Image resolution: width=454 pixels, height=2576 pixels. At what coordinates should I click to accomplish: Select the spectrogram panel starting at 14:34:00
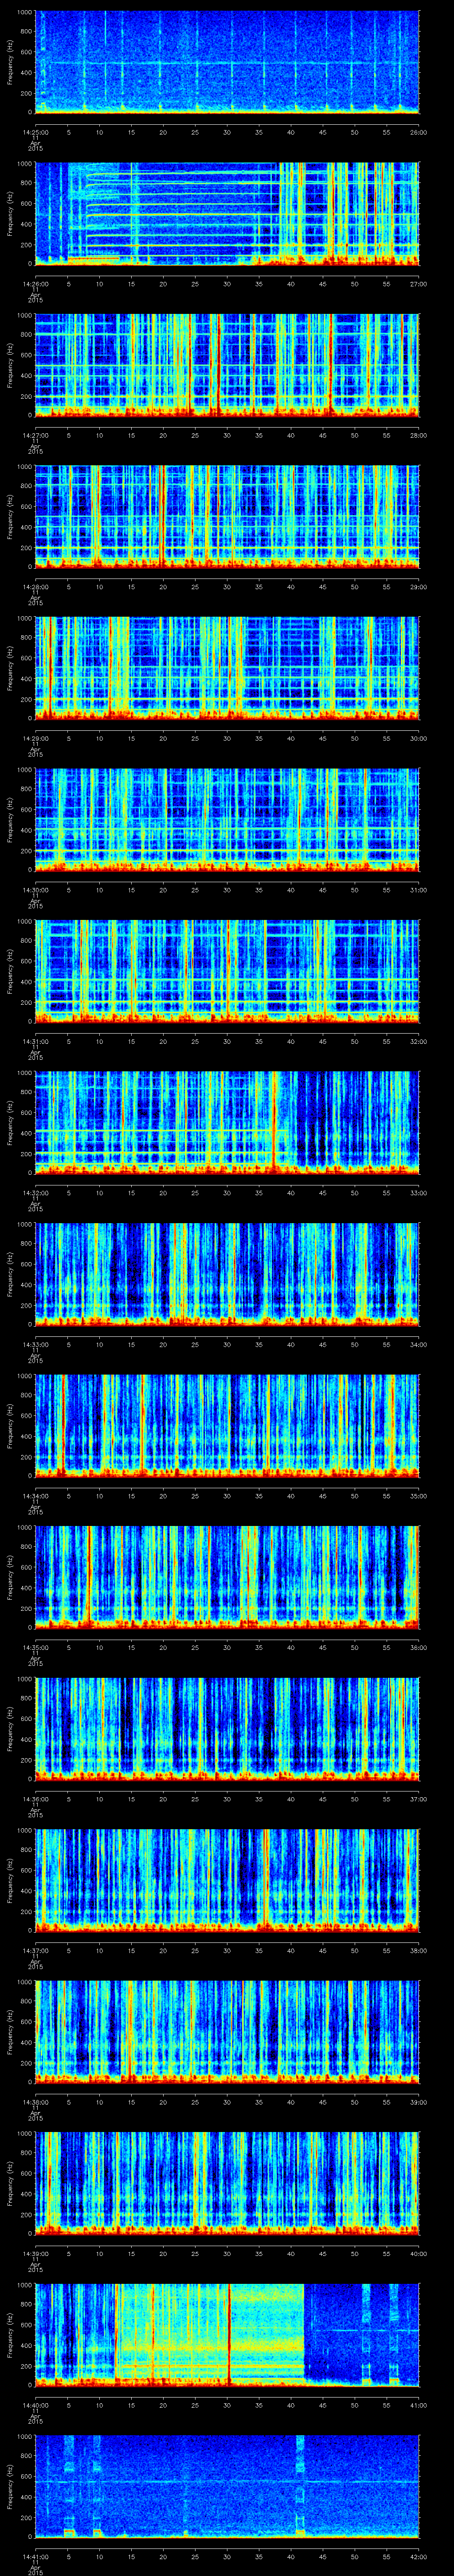[x=227, y=1425]
